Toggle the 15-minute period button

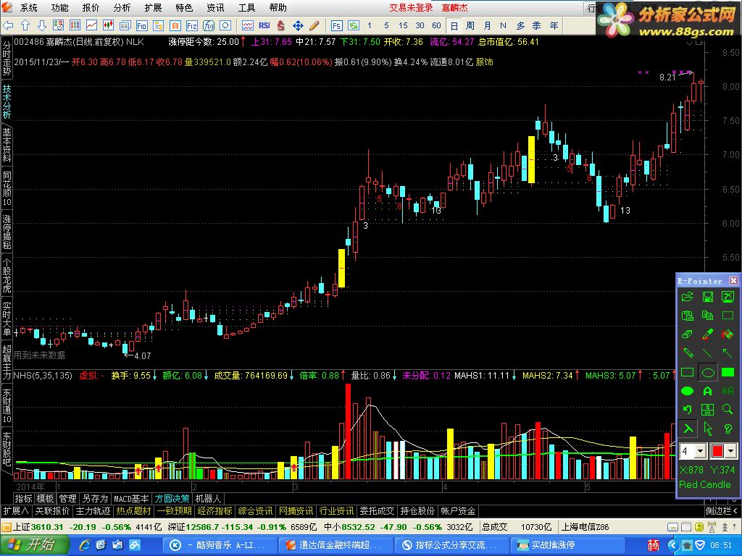403,25
